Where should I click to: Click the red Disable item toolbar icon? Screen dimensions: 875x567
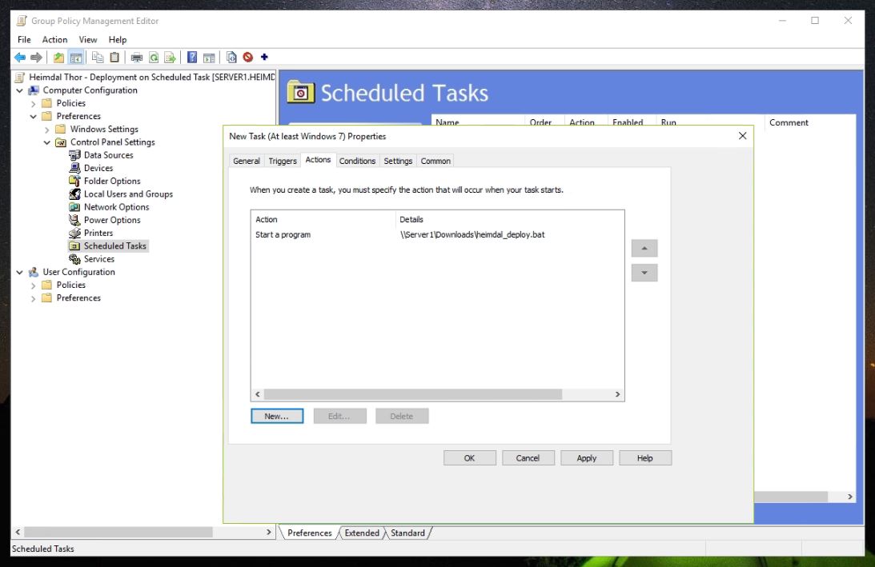(x=247, y=57)
